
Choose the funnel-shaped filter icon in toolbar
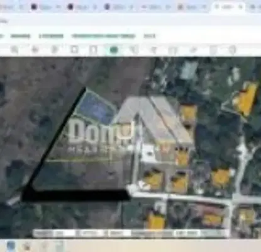154,50
